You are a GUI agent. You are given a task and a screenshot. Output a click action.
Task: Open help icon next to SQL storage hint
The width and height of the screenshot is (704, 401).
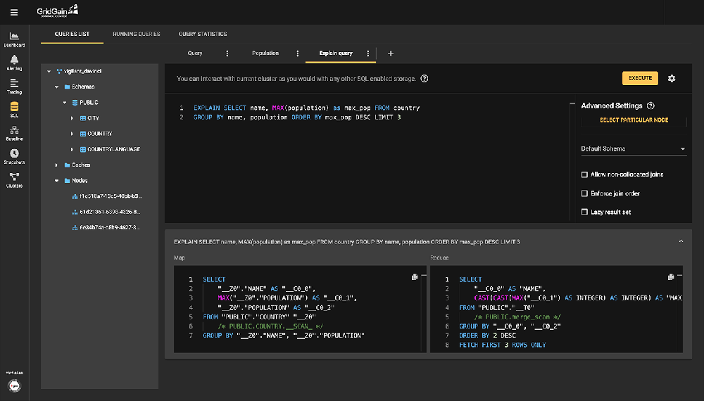click(x=425, y=79)
